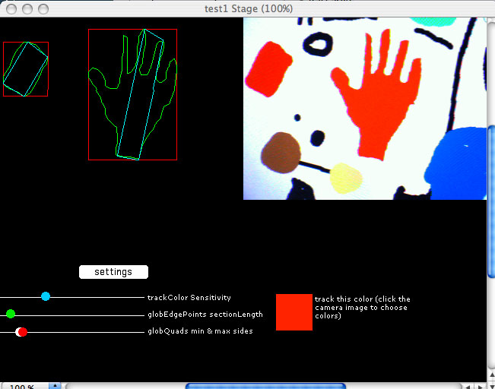This screenshot has height=389, width=495.
Task: Click the test1 Stage window title
Action: [248, 8]
